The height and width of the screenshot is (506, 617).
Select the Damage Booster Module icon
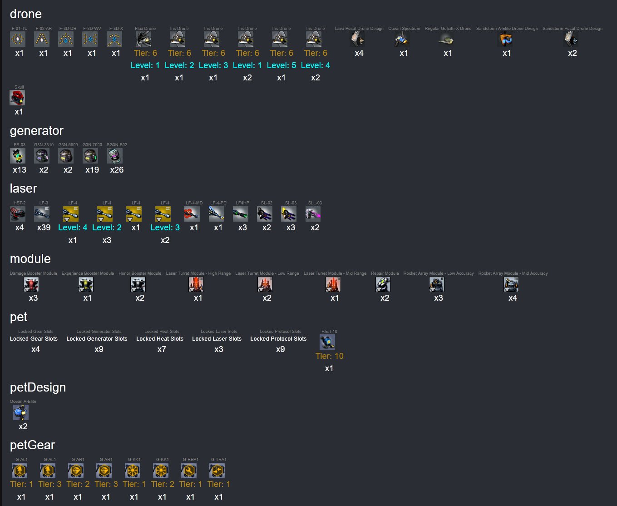pos(31,284)
